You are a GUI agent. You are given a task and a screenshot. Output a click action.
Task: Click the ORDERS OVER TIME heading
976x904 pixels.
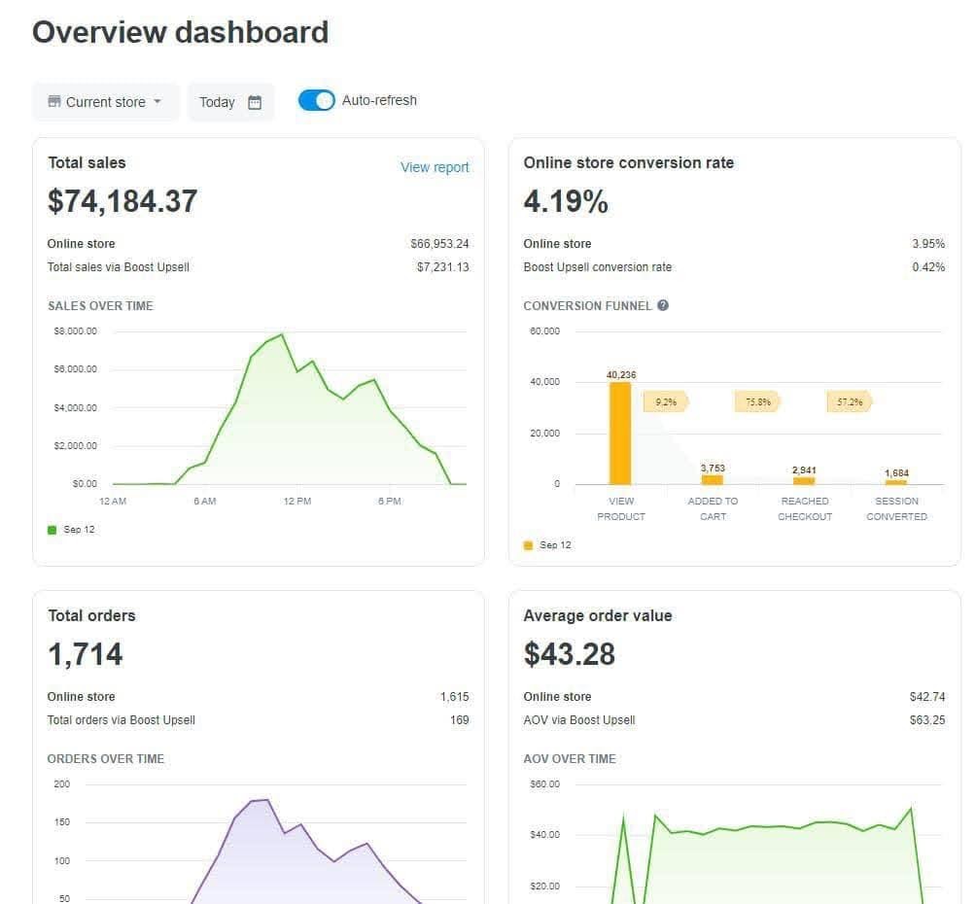[106, 759]
